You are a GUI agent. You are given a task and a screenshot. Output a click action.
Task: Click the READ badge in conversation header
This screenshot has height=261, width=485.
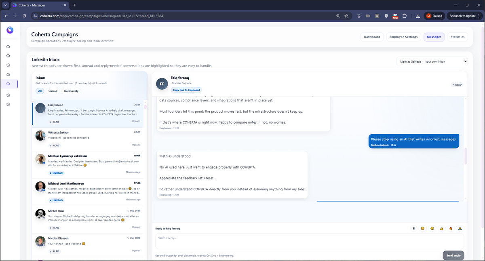(x=457, y=85)
